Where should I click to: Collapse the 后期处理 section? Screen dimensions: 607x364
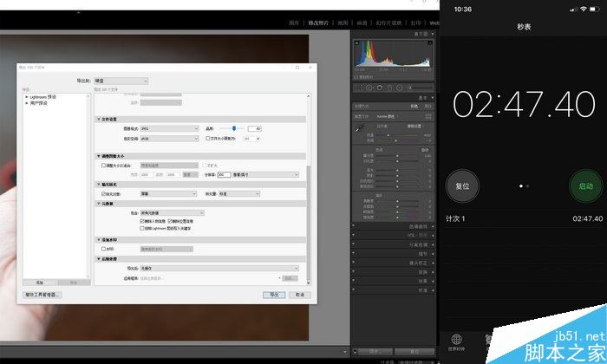coord(99,259)
